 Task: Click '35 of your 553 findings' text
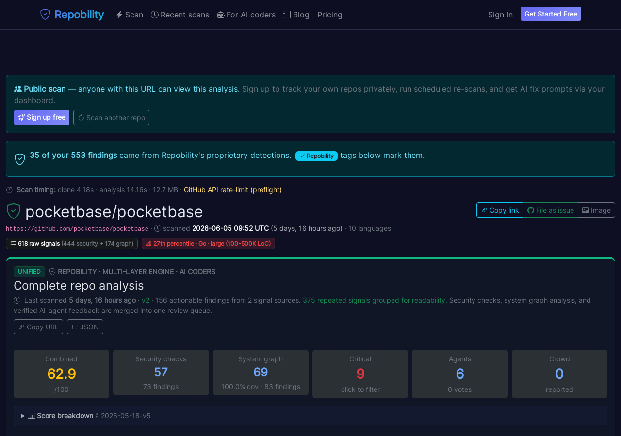73,155
